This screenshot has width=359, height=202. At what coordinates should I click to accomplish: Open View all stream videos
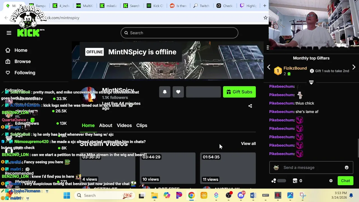(x=248, y=143)
